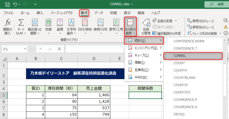The image size is (229, 119).
Task: Click 選択範囲から作成 button
Action: 166,33
